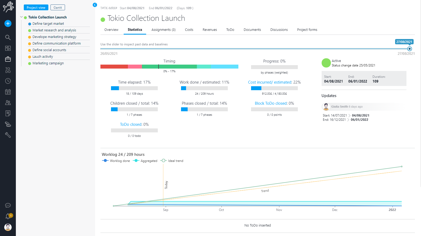Image resolution: width=421 pixels, height=236 pixels.
Task: Open the calendar agenda icon
Action: pos(8,92)
